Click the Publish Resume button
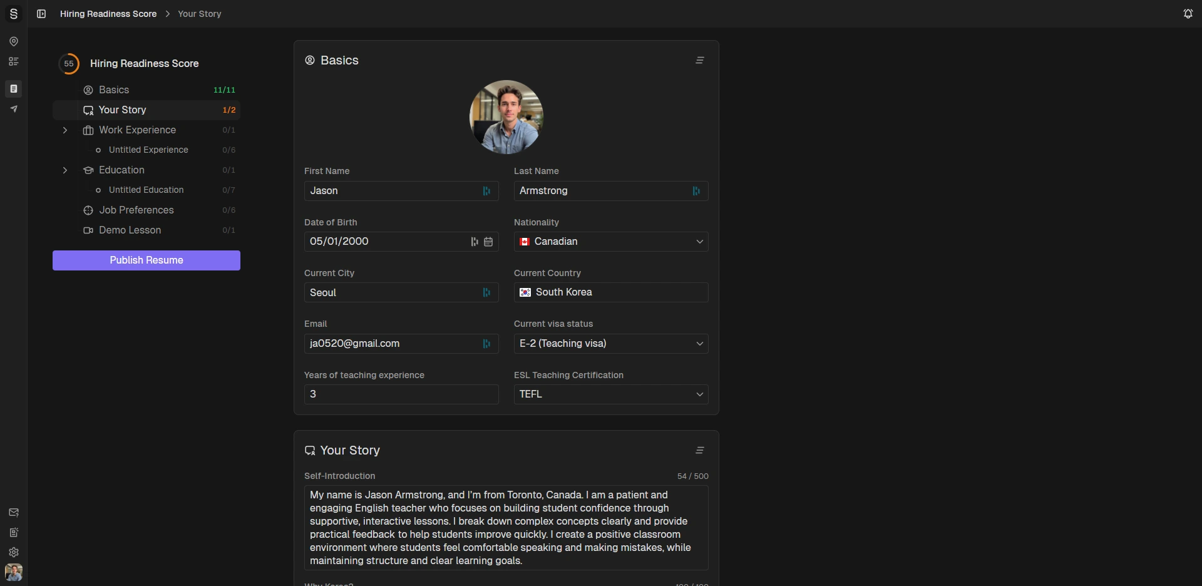The image size is (1202, 586). [146, 260]
